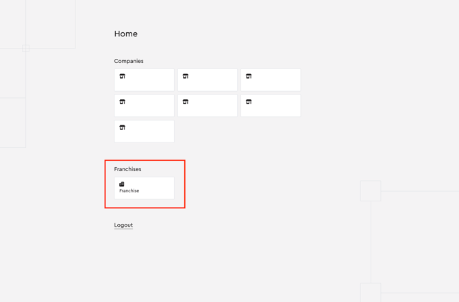Open the rightmost company card in the top row
This screenshot has height=302, width=459.
click(x=271, y=80)
